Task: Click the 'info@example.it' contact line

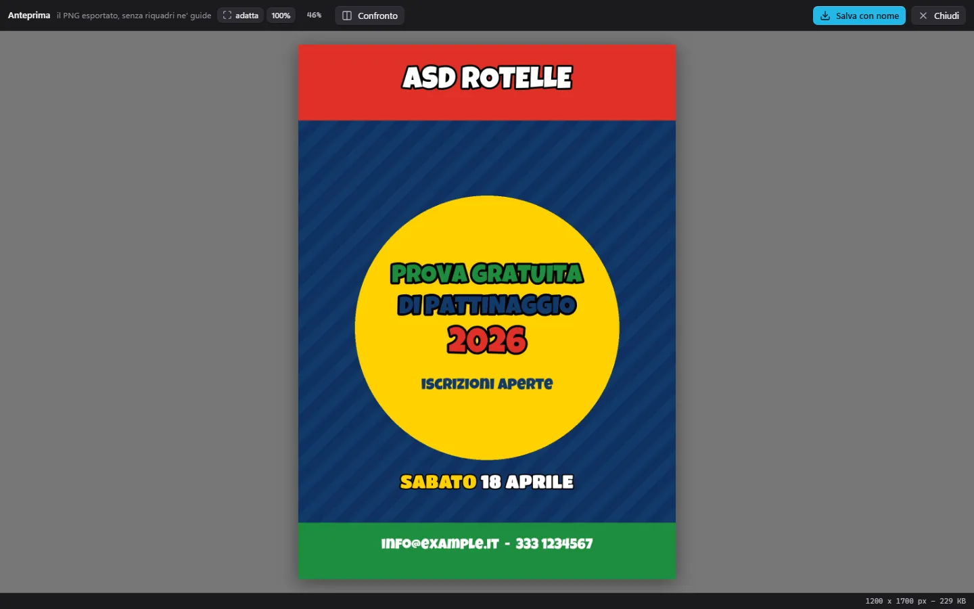Action: click(487, 543)
